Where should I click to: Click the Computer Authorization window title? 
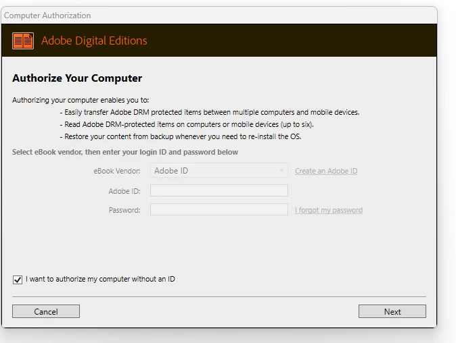47,16
